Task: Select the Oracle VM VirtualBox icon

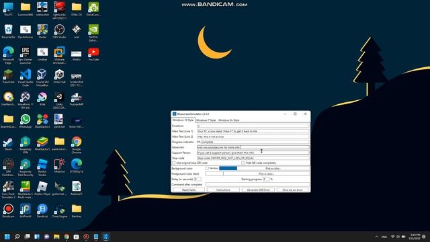Action: coord(42,78)
